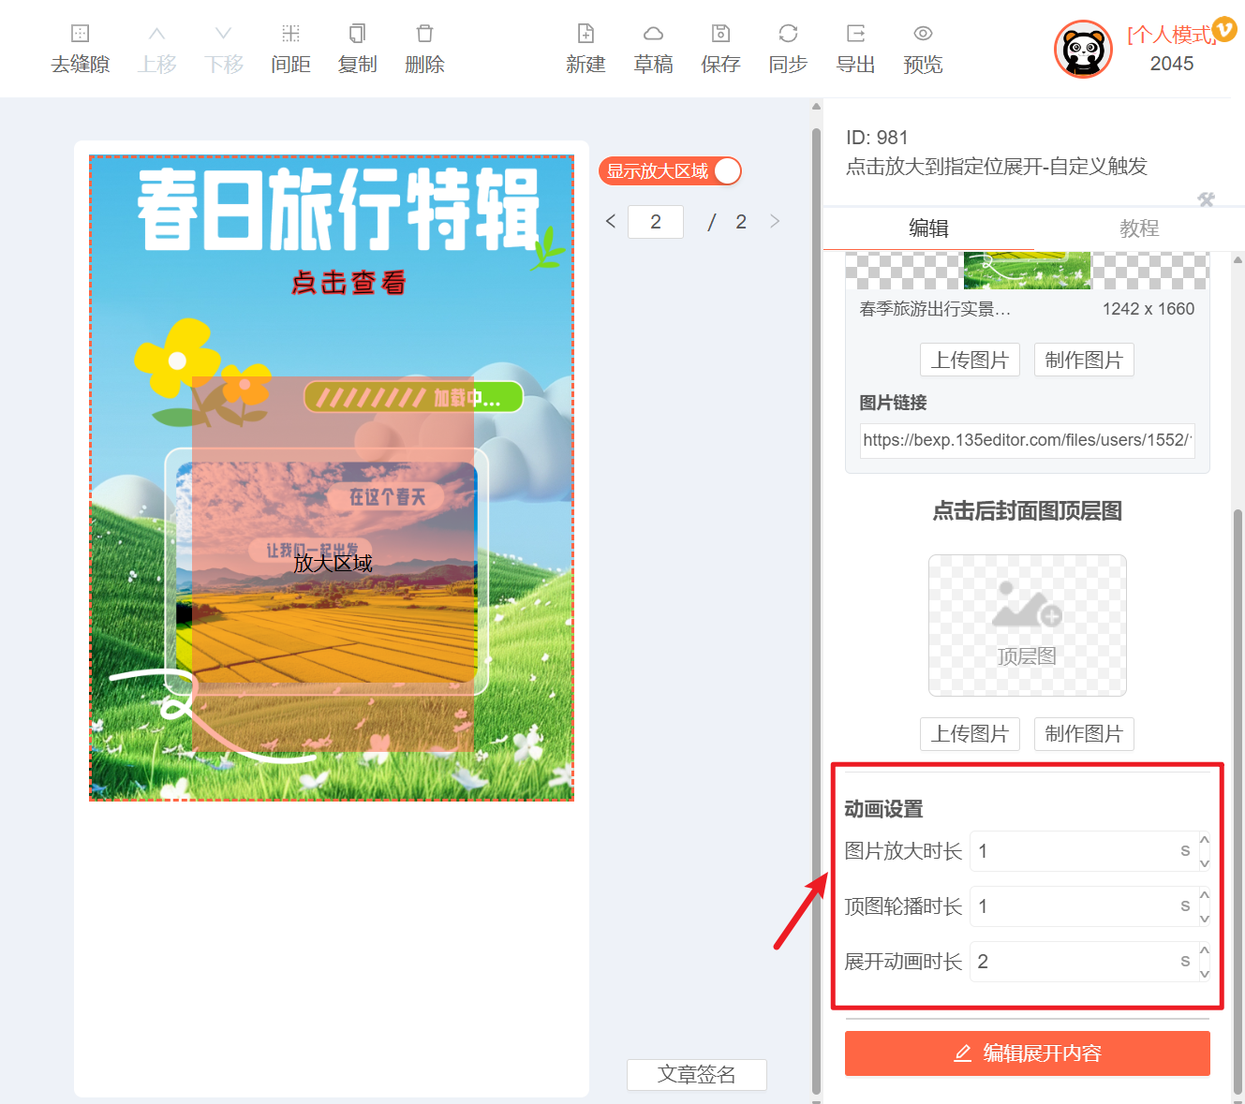This screenshot has width=1245, height=1104.
Task: Click the 上移 move-up icon
Action: (x=156, y=34)
